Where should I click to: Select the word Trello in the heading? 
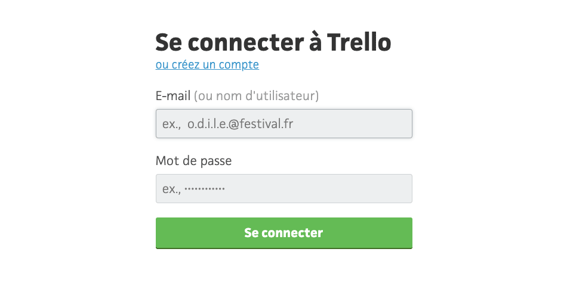[x=359, y=42]
